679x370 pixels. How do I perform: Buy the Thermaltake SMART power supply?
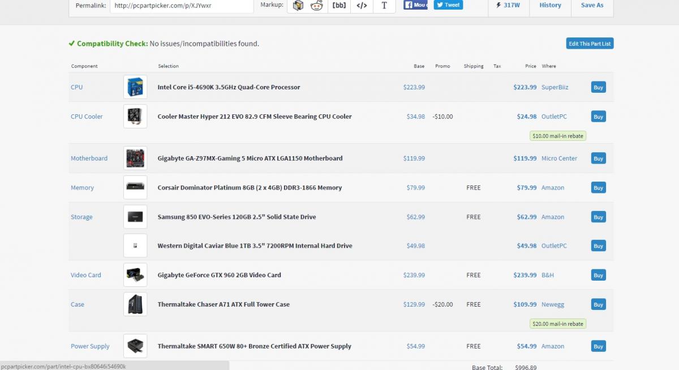coord(598,346)
